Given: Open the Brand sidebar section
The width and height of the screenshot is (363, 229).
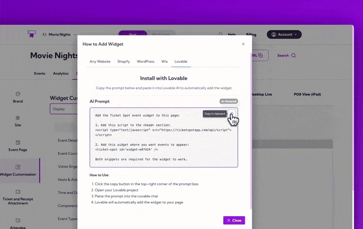Looking at the screenshot, I should coord(18,97).
